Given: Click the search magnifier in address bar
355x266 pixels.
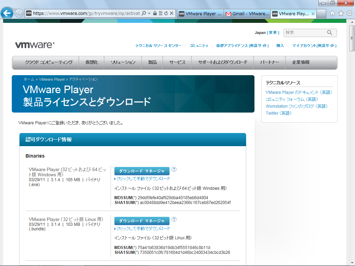Looking at the screenshot, I should click(x=144, y=14).
